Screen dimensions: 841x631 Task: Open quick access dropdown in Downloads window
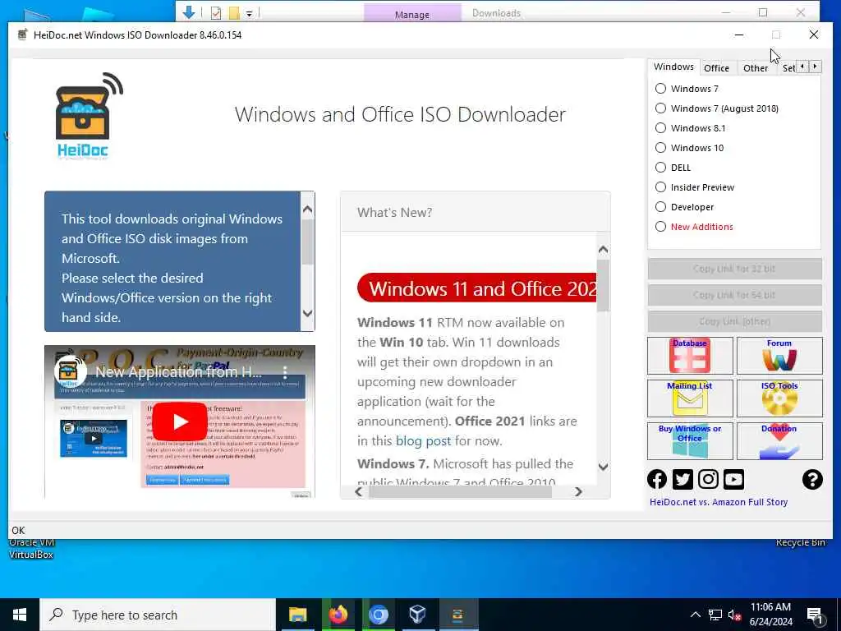click(250, 13)
